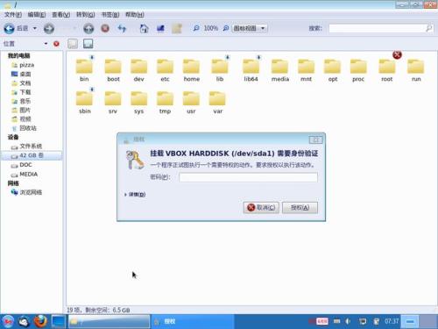Image resolution: width=438 pixels, height=329 pixels.
Task: Open the 帮助 menu
Action: [x=134, y=15]
